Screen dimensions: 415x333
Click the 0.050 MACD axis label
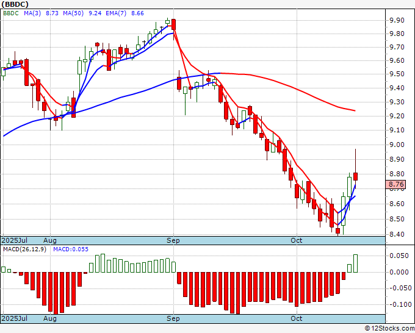pos(399,256)
